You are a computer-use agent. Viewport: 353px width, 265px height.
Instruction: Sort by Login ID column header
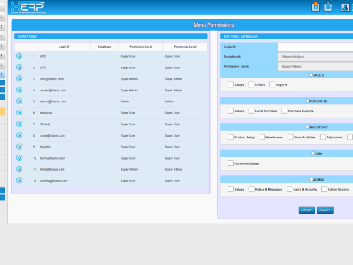pyautogui.click(x=64, y=47)
